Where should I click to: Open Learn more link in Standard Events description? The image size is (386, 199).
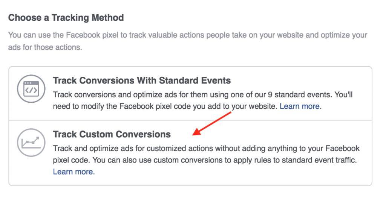tap(300, 106)
